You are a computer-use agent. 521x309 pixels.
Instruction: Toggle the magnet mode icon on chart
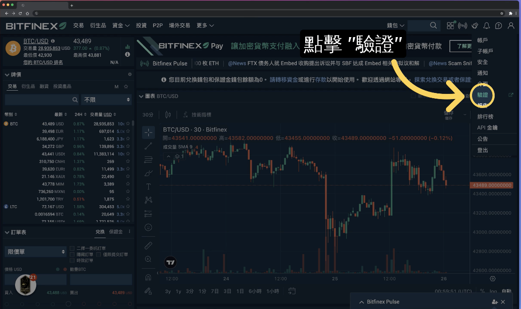tap(148, 278)
